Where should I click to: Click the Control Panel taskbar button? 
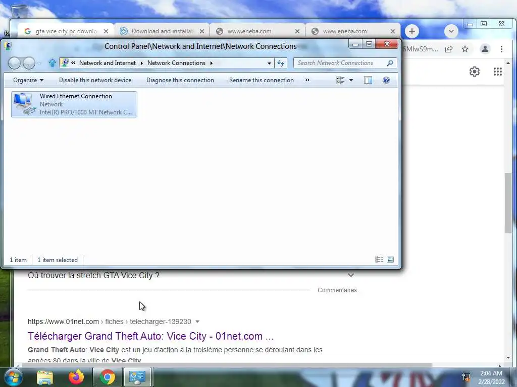(x=137, y=377)
